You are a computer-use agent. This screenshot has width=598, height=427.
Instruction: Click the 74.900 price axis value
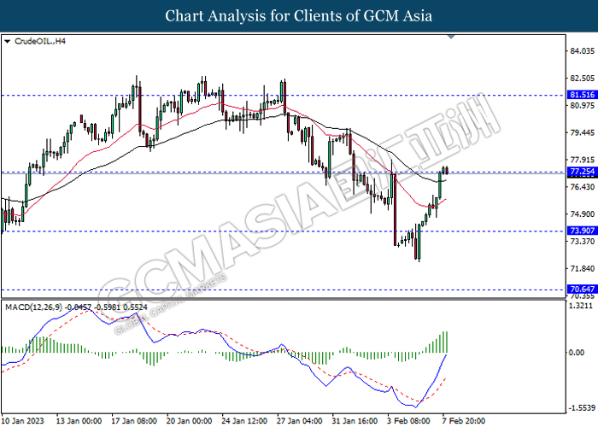582,214
